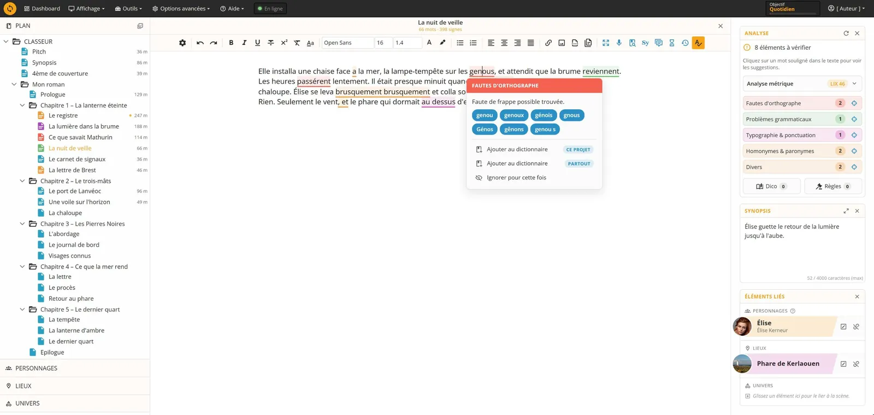The width and height of the screenshot is (874, 415).
Task: Open editor settings gear in toolbar
Action: point(182,43)
